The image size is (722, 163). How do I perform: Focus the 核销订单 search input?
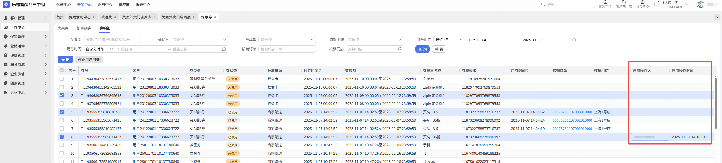[287, 49]
